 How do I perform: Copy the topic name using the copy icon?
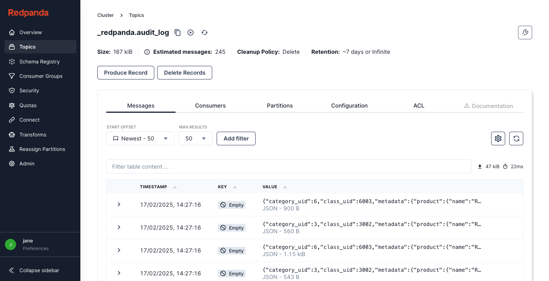tap(177, 32)
